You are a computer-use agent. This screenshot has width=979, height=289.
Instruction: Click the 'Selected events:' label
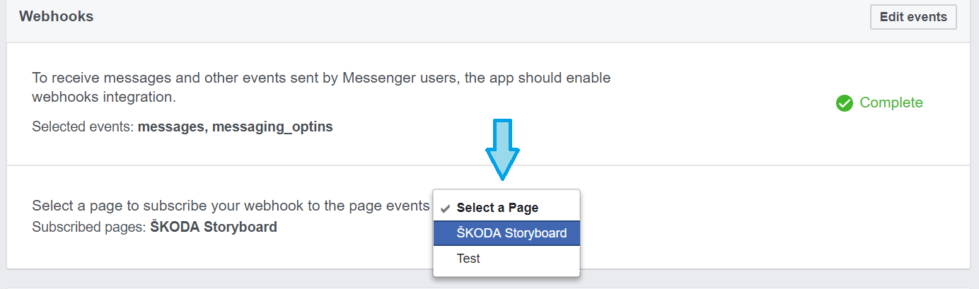(83, 128)
